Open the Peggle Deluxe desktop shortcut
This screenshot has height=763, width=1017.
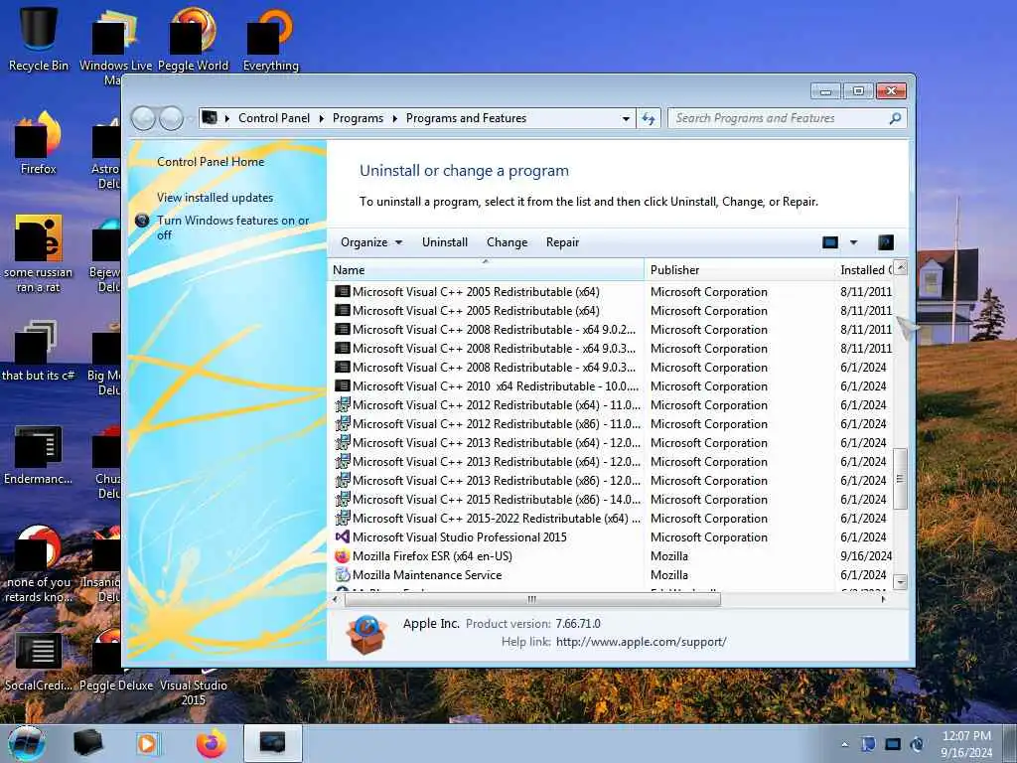pos(116,662)
